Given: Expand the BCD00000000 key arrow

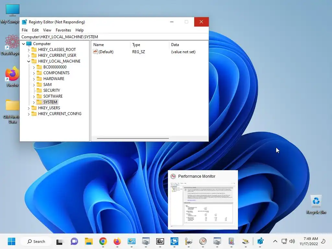Looking at the screenshot, I should (34, 67).
